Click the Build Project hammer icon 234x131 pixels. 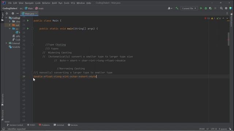[x=177, y=8]
